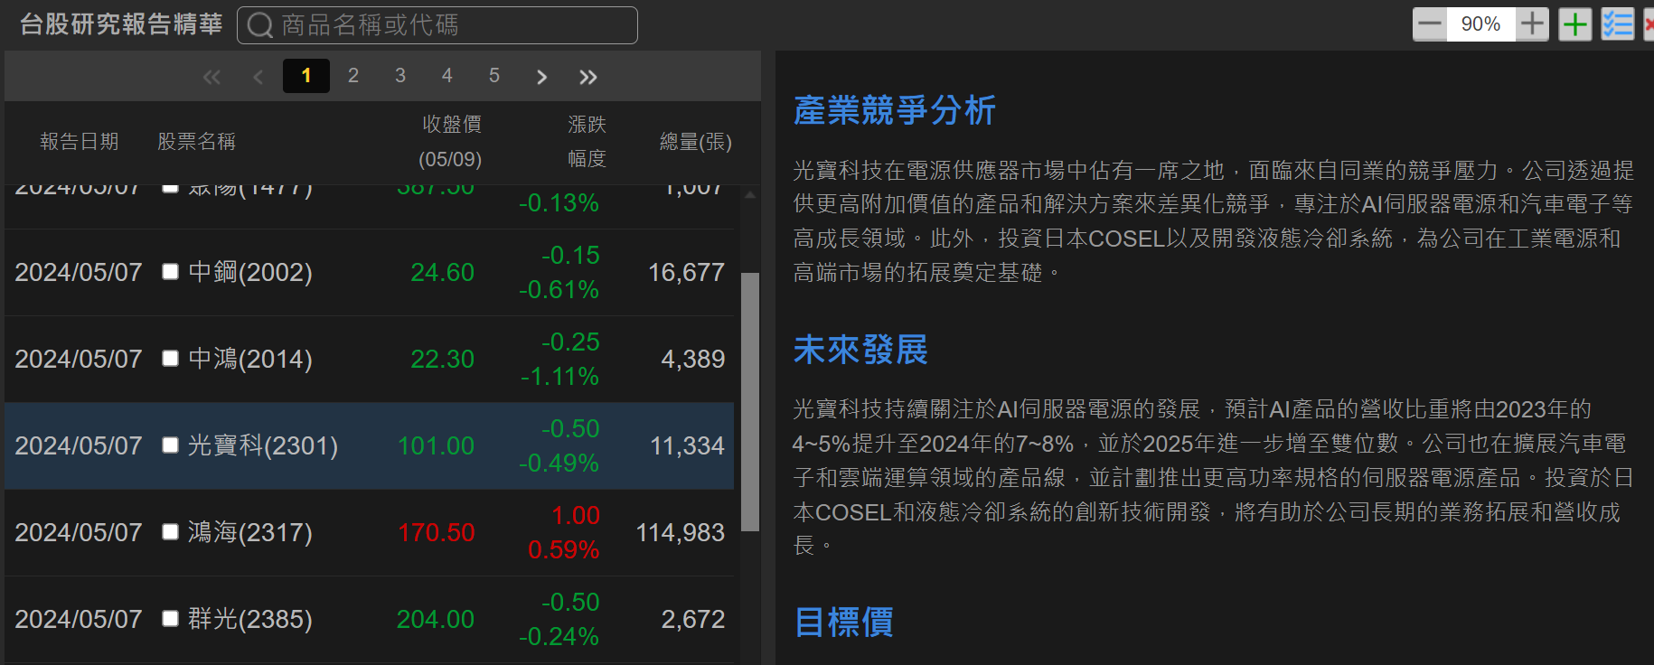
Task: Go to the previous page of reports
Action: (x=258, y=77)
